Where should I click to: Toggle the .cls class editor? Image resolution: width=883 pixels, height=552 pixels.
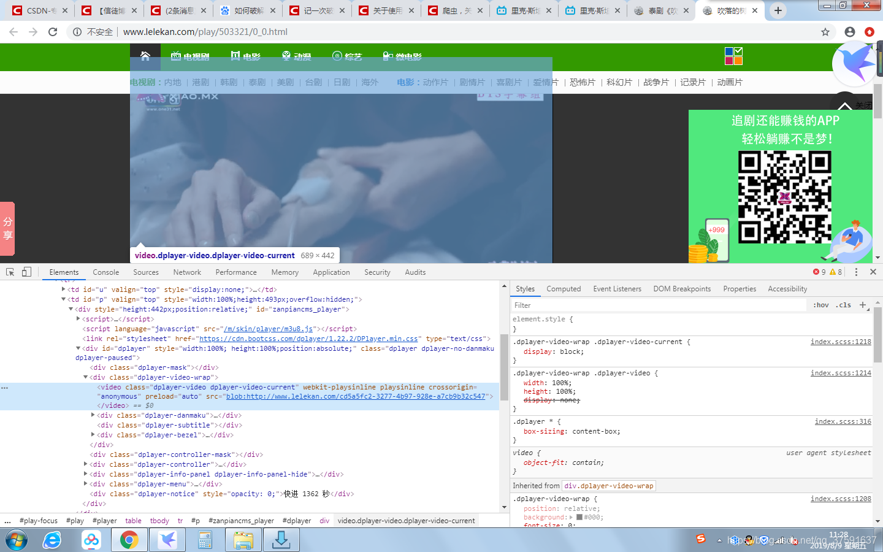pyautogui.click(x=843, y=305)
